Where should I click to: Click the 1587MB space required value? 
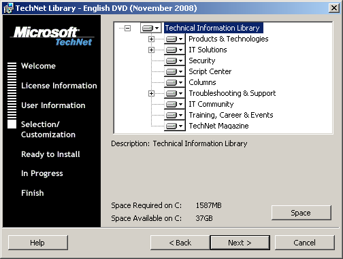click(208, 205)
